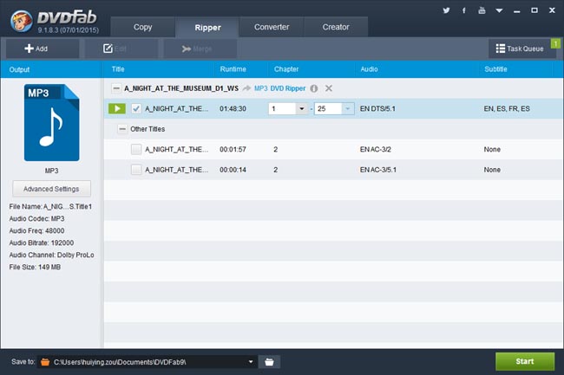Image resolution: width=564 pixels, height=375 pixels.
Task: Click the Task Queue count badge
Action: point(555,44)
